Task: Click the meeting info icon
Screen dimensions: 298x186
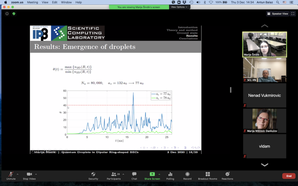Action: point(7,14)
